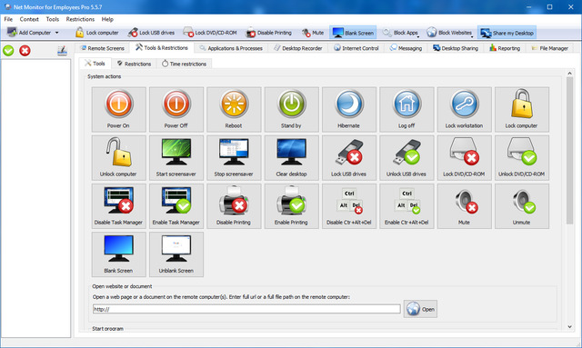Click Disable Printing in System actions
Image resolution: width=582 pixels, height=348 pixels.
pos(234,206)
